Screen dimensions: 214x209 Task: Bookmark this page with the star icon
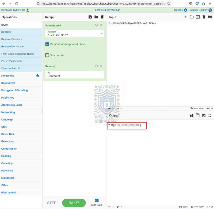169,4
